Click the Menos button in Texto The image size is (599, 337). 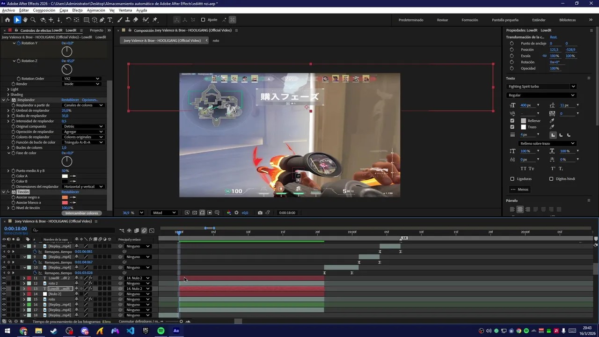click(x=520, y=190)
